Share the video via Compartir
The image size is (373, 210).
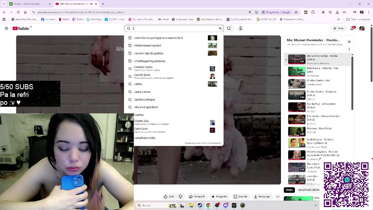(197, 197)
